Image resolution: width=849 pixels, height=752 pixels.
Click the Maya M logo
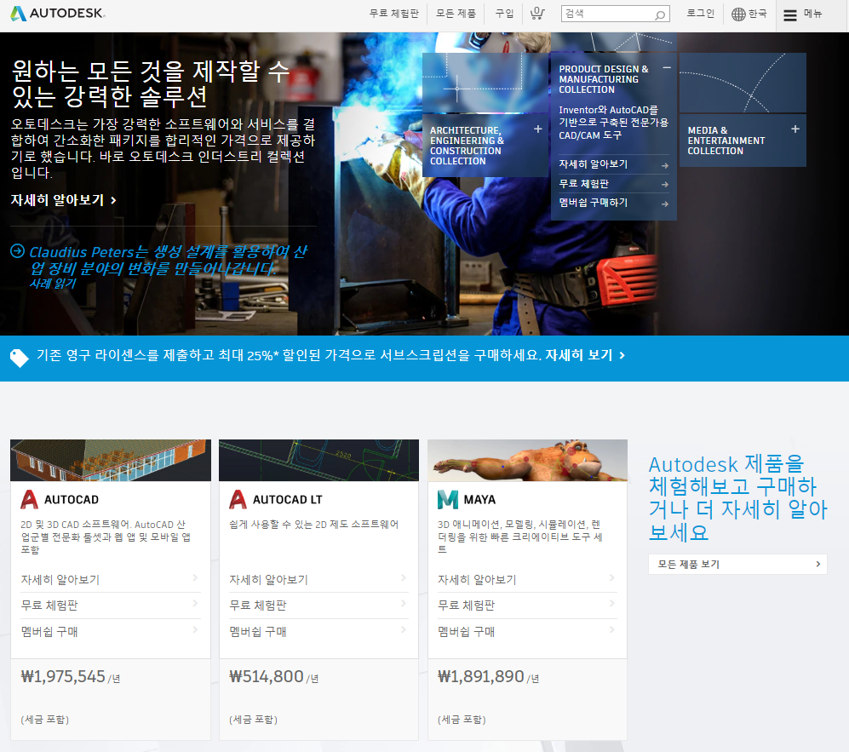pyautogui.click(x=447, y=499)
